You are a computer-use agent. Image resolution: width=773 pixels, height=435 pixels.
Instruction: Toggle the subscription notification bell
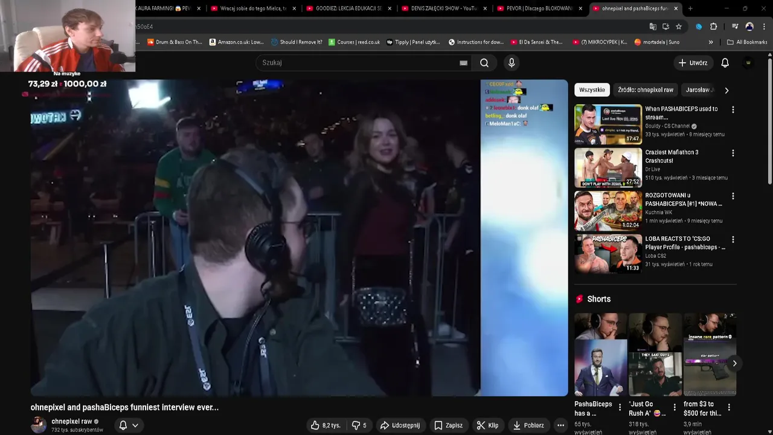click(x=123, y=425)
